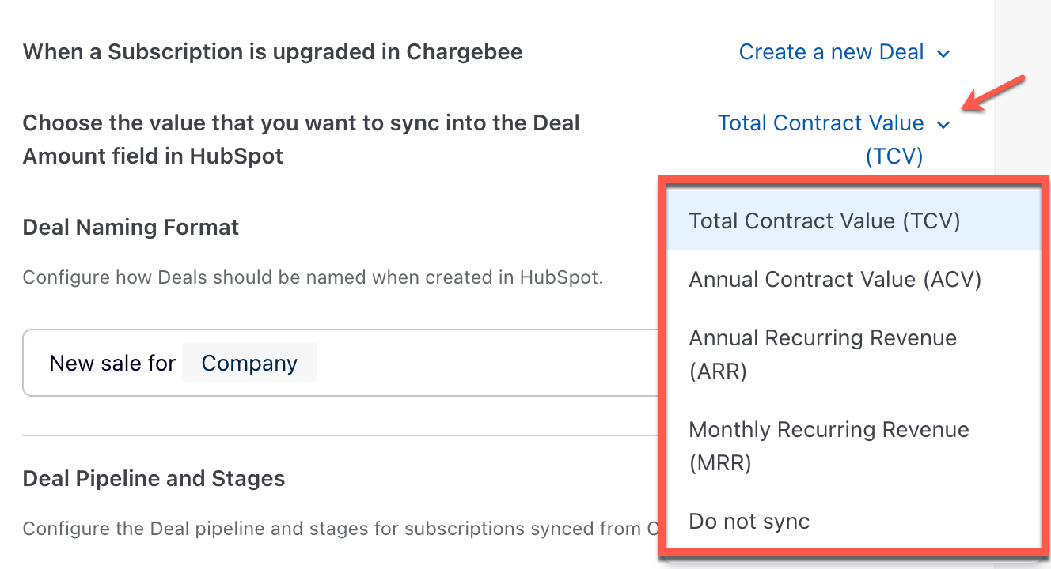Click the empty space right of the Company token
The width and height of the screenshot is (1051, 569).
click(475, 363)
